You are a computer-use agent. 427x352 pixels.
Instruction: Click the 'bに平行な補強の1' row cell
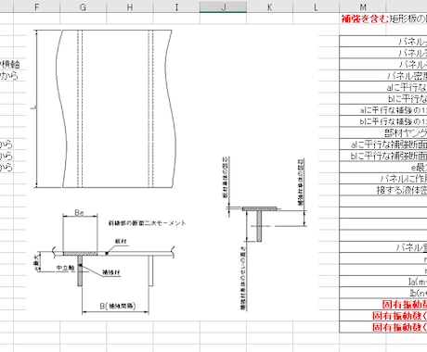click(x=383, y=121)
